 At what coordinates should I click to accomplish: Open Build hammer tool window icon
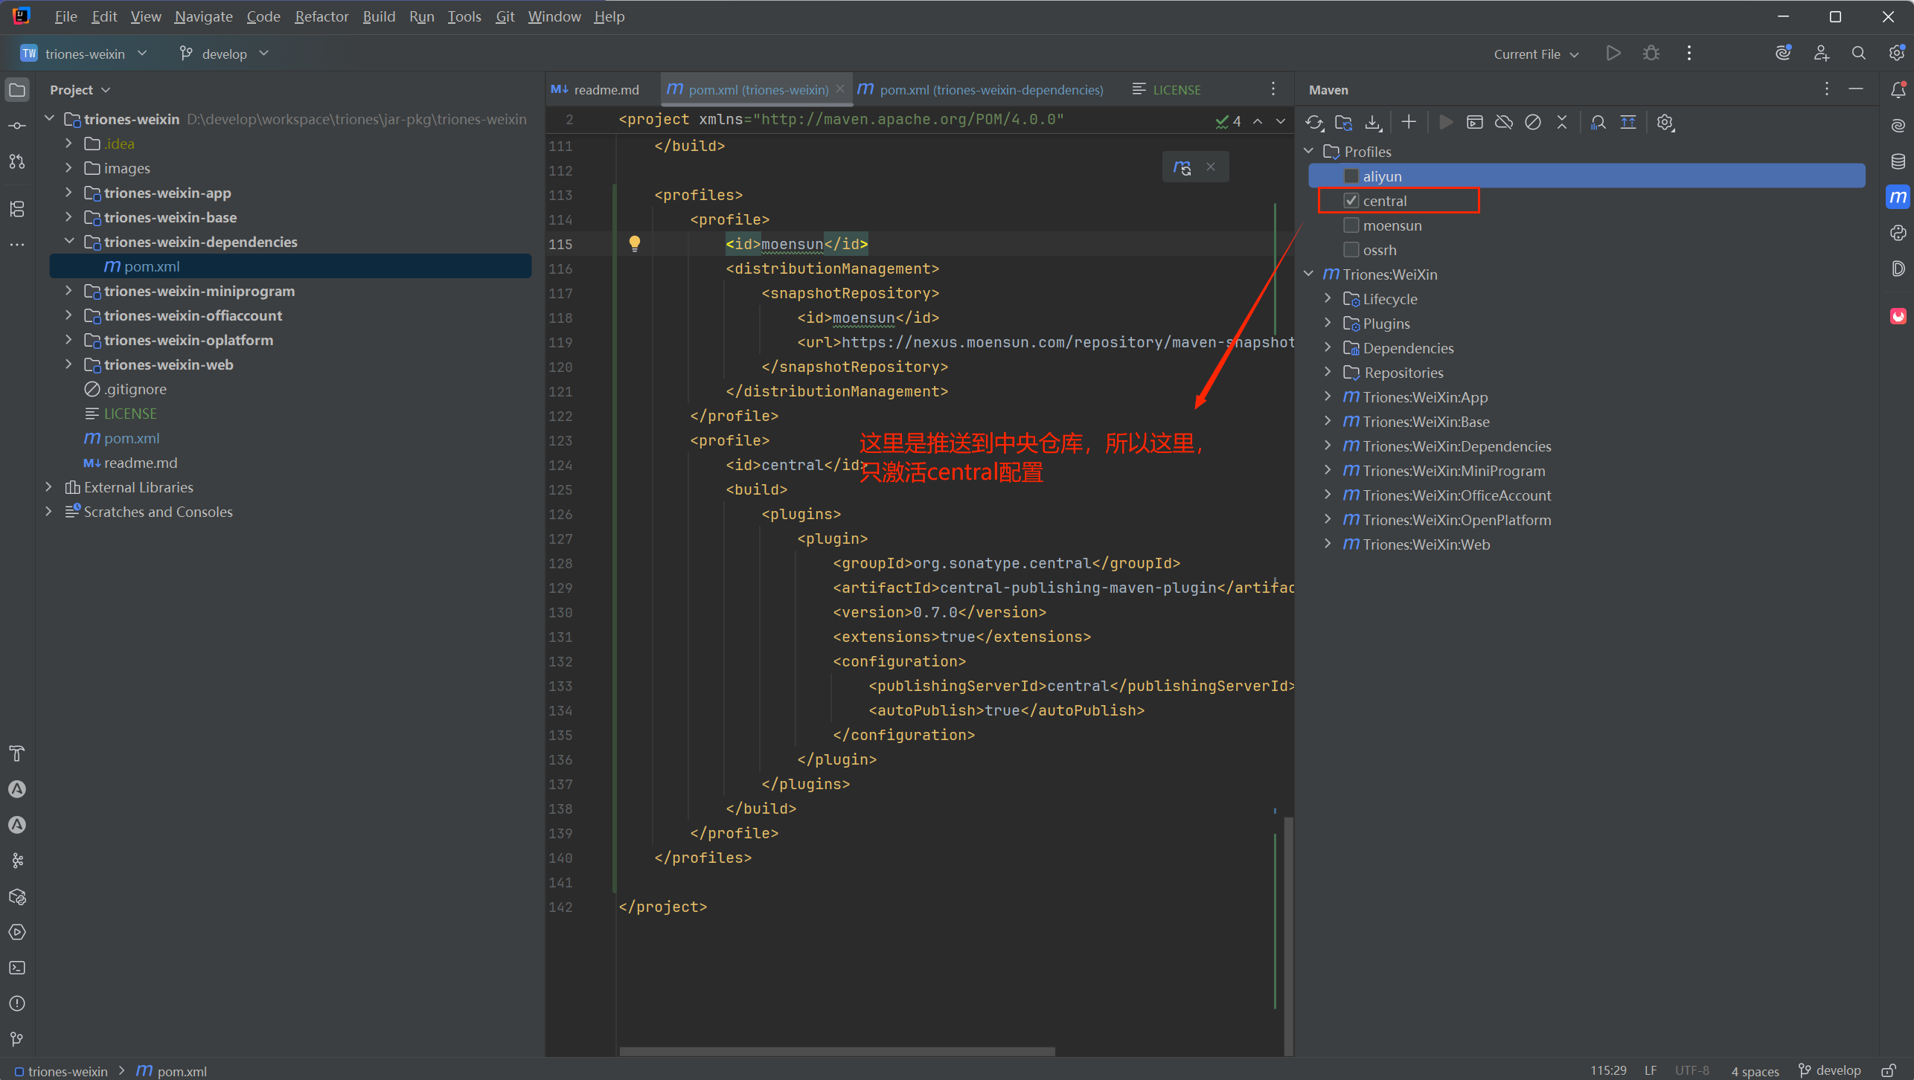(x=17, y=753)
